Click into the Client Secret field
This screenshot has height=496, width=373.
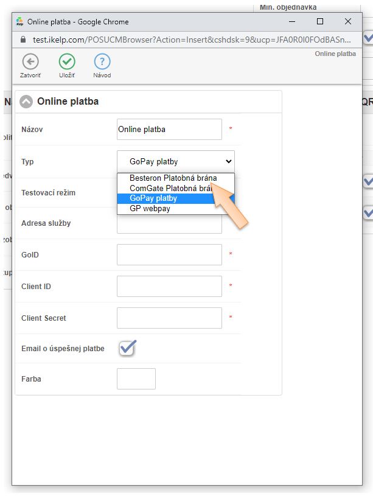click(169, 318)
